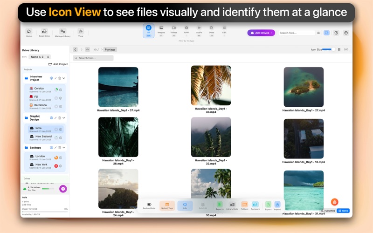Filter files by RAW
The width and height of the screenshot is (373, 233).
tap(186, 31)
